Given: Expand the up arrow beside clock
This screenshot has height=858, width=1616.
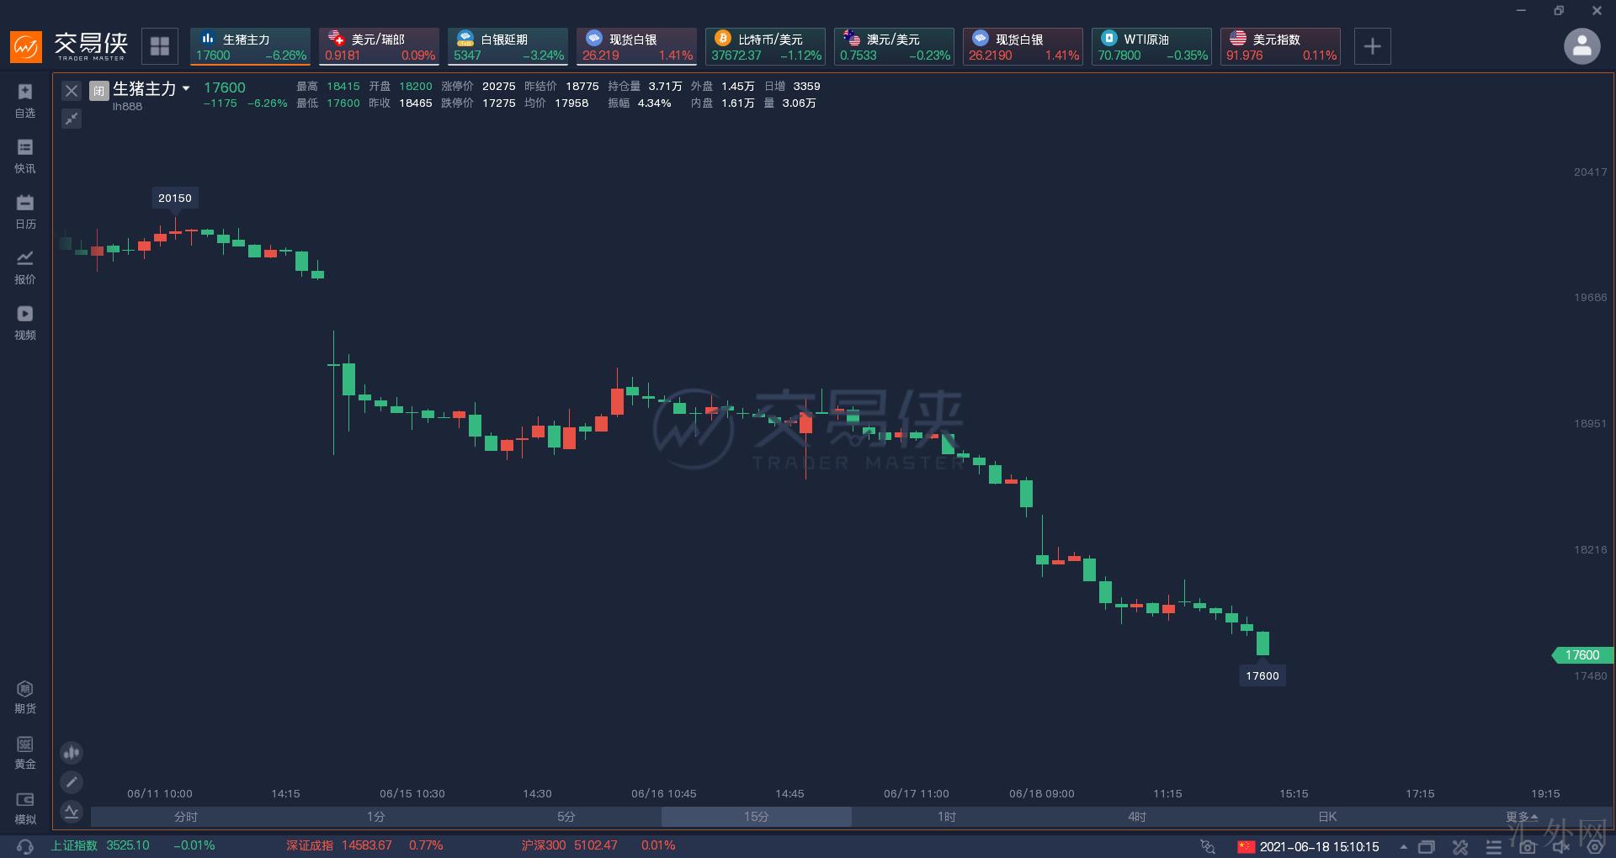Looking at the screenshot, I should [1403, 847].
